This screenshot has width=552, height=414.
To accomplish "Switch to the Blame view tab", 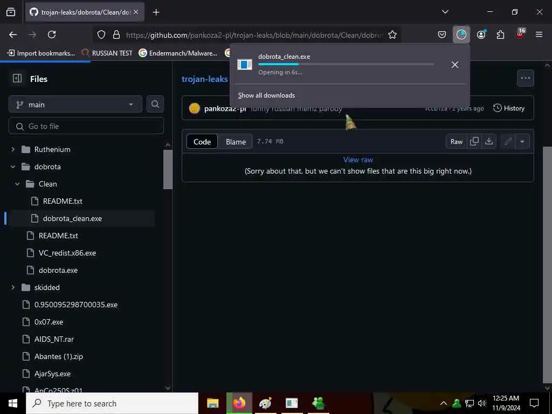I will [236, 142].
